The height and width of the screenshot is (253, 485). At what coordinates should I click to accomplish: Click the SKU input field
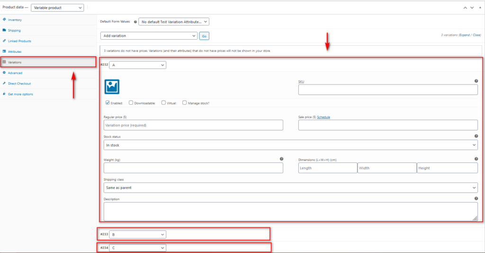point(388,90)
